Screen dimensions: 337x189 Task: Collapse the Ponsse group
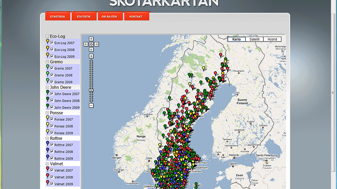click(x=47, y=113)
